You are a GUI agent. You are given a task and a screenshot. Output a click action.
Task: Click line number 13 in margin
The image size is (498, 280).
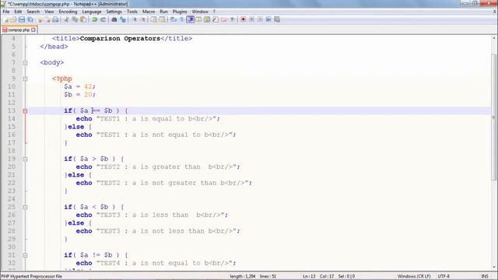[x=12, y=110]
